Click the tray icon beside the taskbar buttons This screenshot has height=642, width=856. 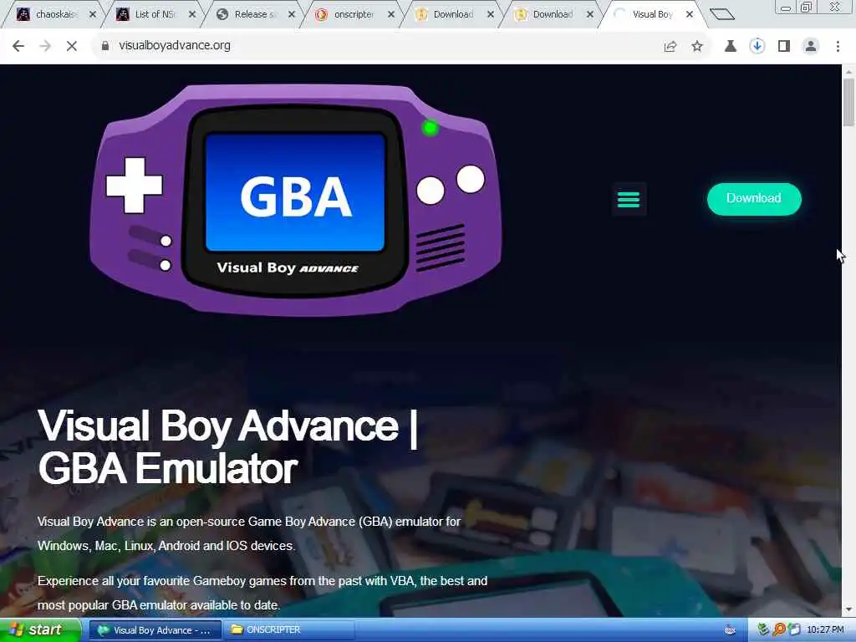pos(730,630)
